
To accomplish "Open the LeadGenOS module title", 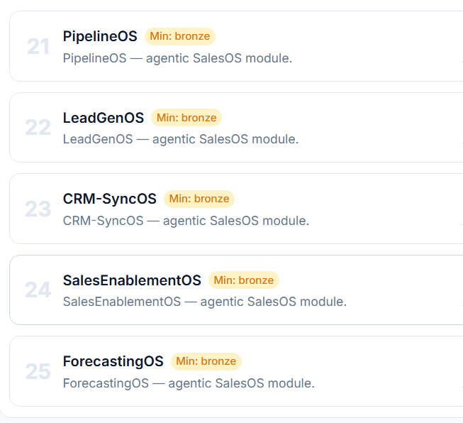I will pyautogui.click(x=104, y=118).
